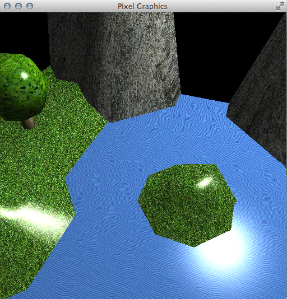Click the bright light streak on left grass

[33, 217]
